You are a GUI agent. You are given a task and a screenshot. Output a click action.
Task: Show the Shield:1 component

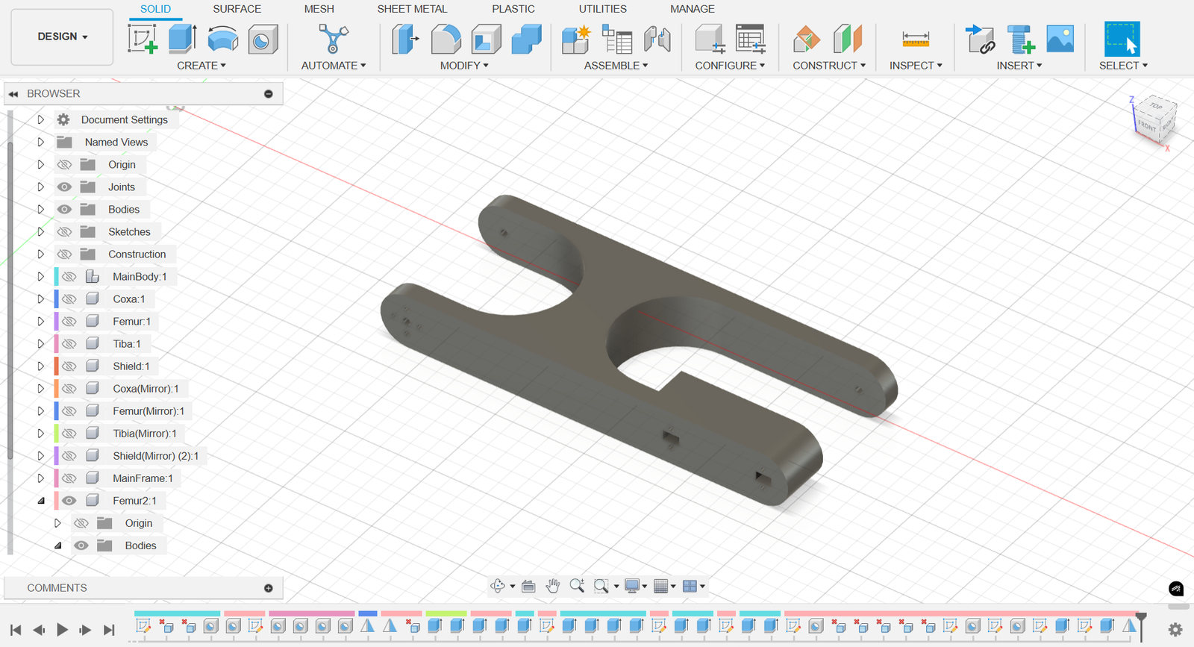[x=69, y=366]
